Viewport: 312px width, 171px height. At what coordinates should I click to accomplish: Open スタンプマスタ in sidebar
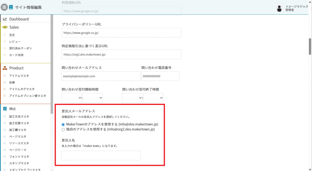[19, 163]
